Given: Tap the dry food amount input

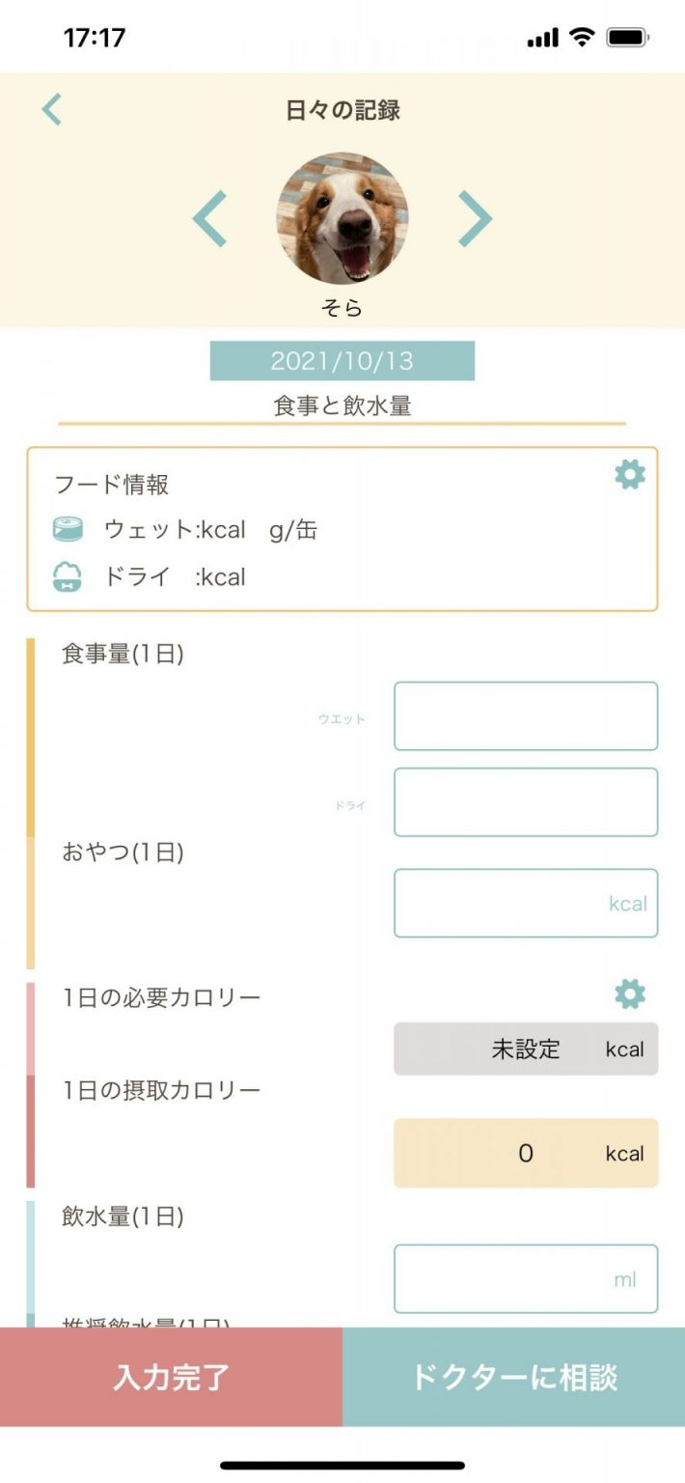Looking at the screenshot, I should [526, 802].
